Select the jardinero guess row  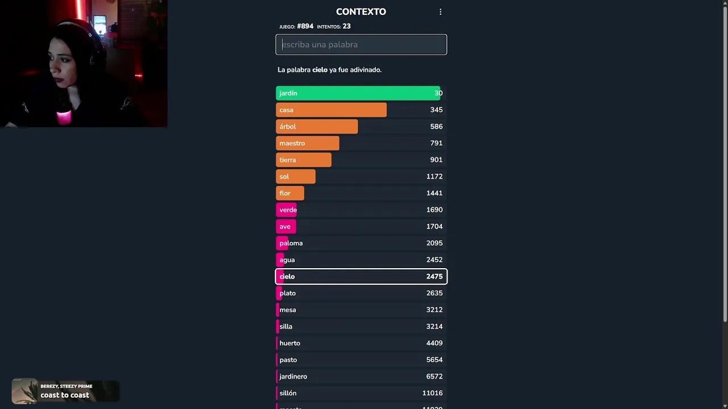361,377
